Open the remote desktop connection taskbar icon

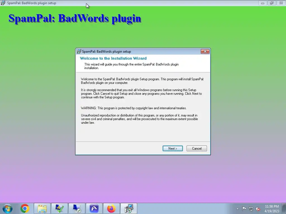77,208
